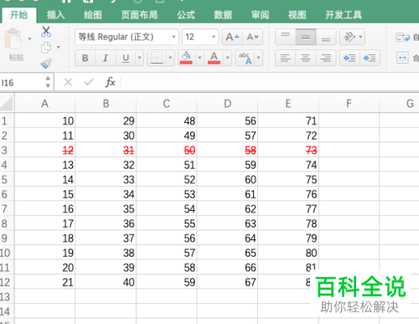Expand underline style dropdown arrow
This screenshot has height=324, width=419.
click(x=139, y=58)
